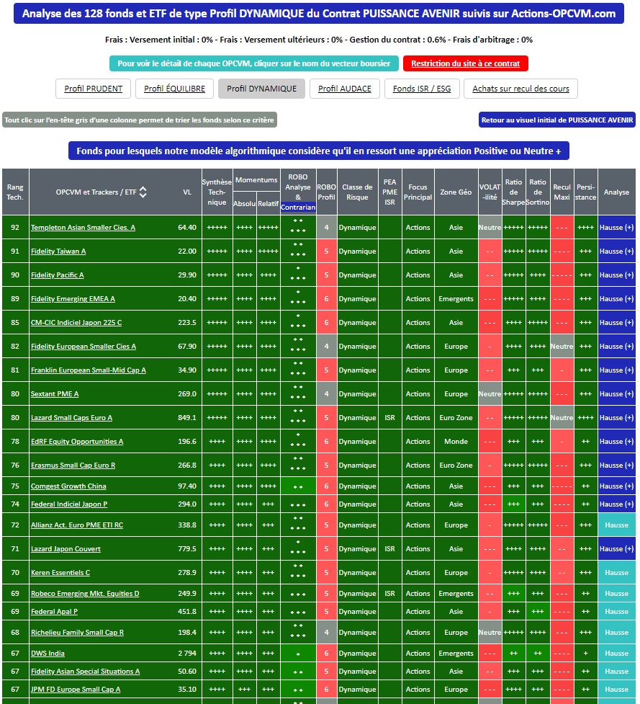Open Franklin European Small-Mid Cap A
Viewport: 640px width, 704px height.
point(89,370)
